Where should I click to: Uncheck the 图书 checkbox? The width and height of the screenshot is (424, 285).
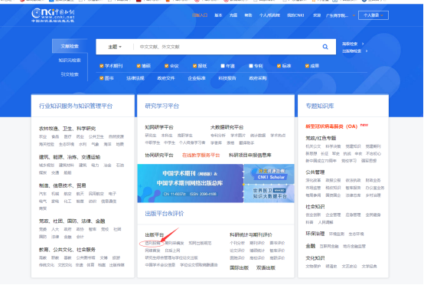click(101, 78)
